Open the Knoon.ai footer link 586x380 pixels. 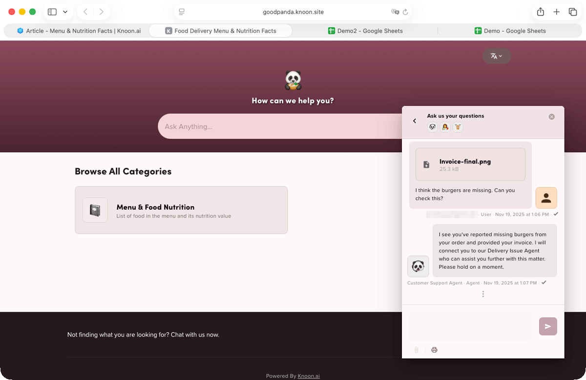point(309,376)
